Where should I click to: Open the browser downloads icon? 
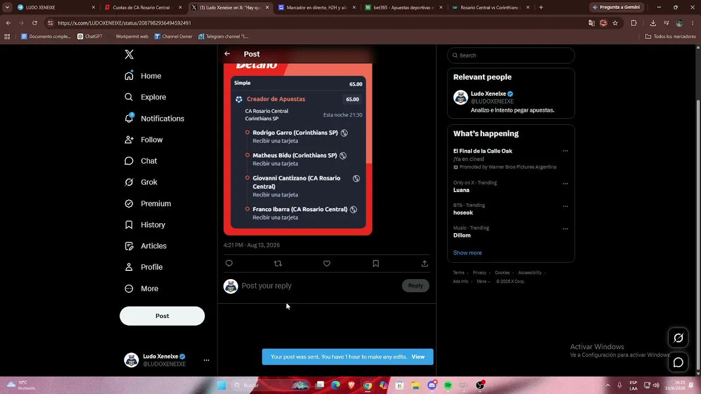653,23
